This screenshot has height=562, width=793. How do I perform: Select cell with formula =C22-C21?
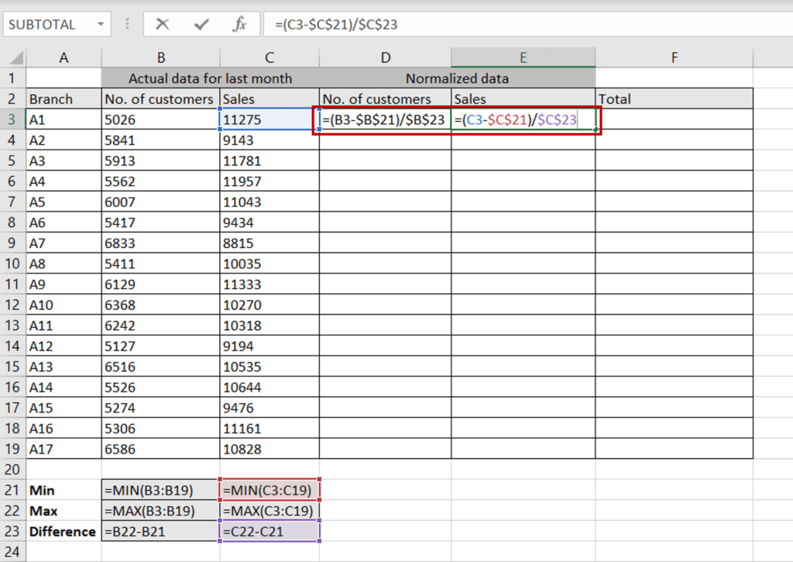click(x=269, y=531)
